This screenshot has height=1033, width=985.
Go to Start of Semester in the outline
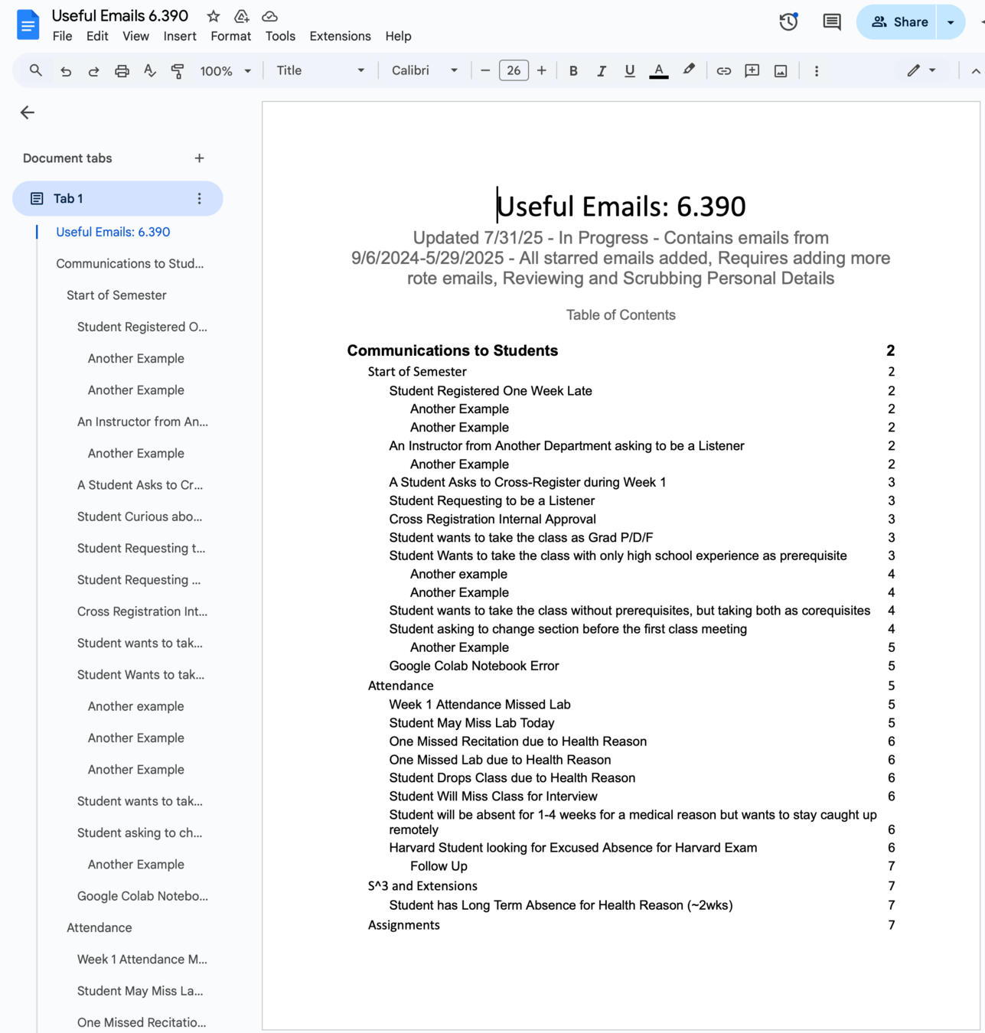point(116,295)
